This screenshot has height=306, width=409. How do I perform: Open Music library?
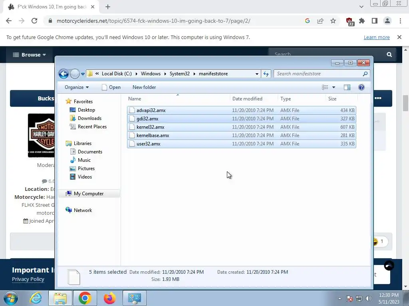coord(80,160)
